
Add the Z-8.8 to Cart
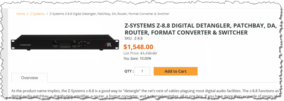176,71
